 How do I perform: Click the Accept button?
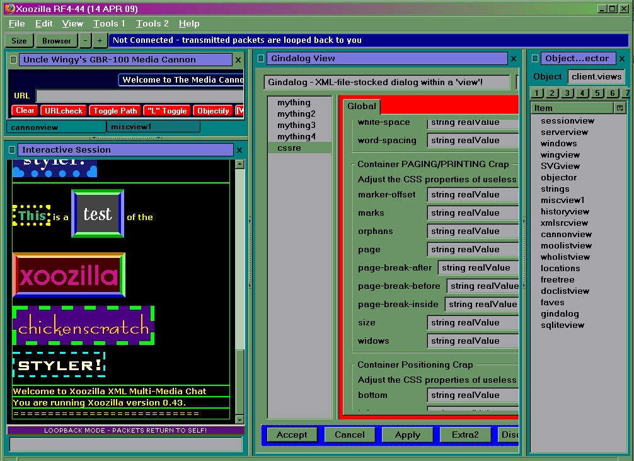click(292, 435)
